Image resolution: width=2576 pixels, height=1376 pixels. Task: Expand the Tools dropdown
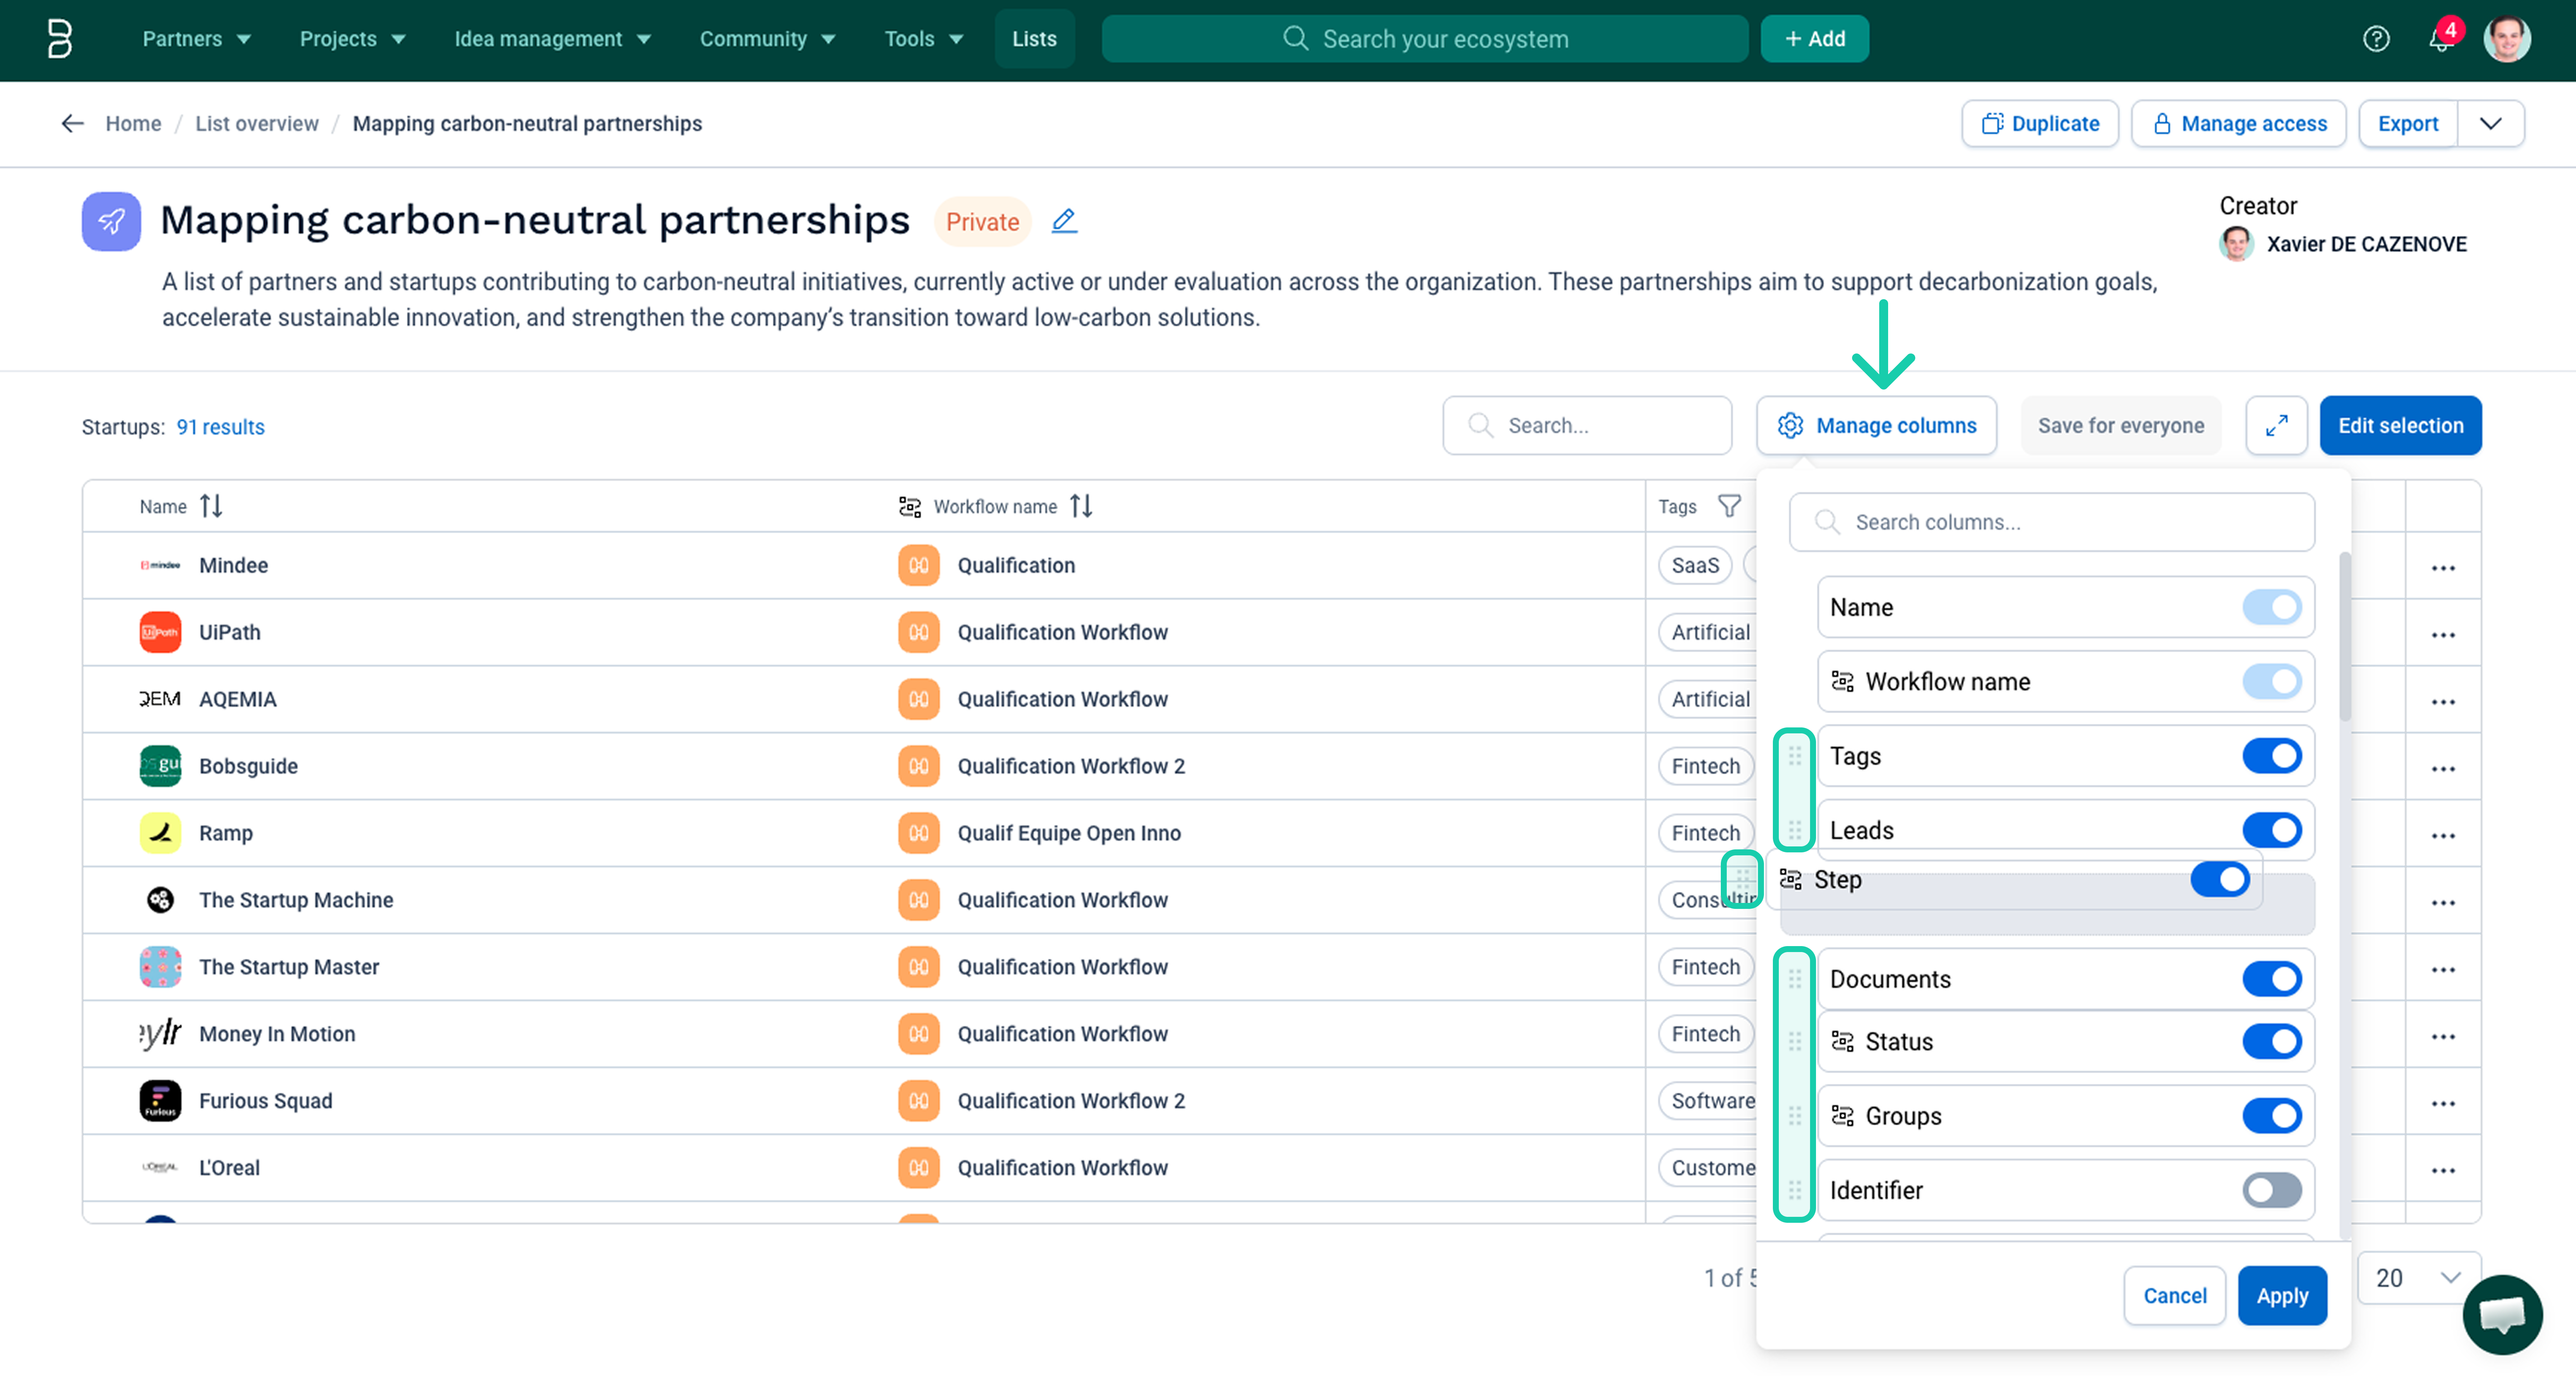pos(924,39)
